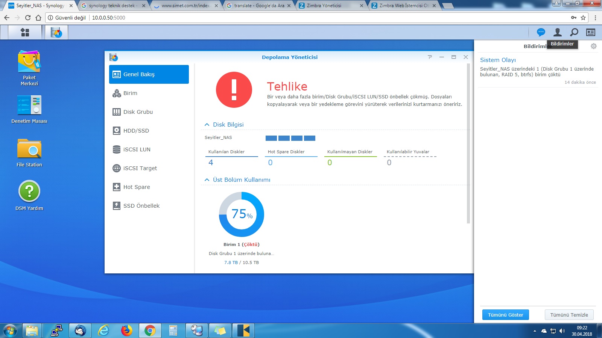This screenshot has height=338, width=602.
Task: Open the user options icon
Action: coord(557,32)
